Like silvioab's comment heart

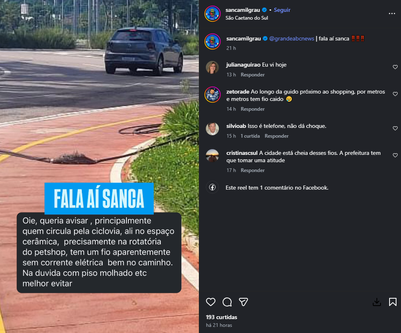click(x=395, y=128)
